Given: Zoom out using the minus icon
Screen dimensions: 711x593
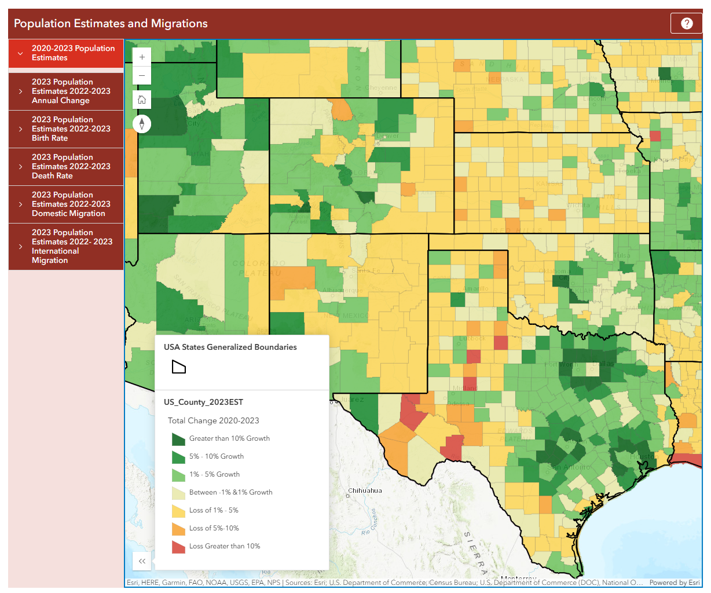Looking at the screenshot, I should [x=142, y=75].
